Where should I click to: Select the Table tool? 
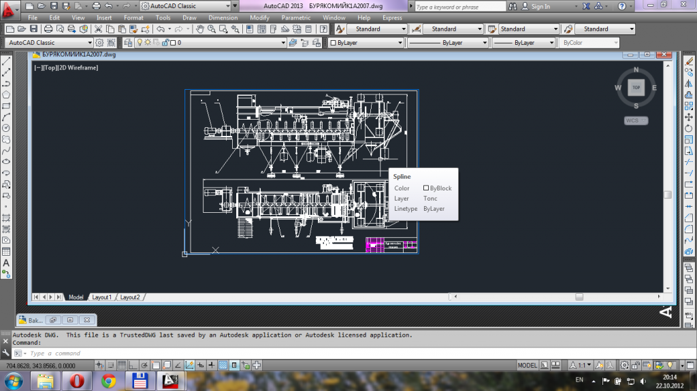pyautogui.click(x=6, y=252)
